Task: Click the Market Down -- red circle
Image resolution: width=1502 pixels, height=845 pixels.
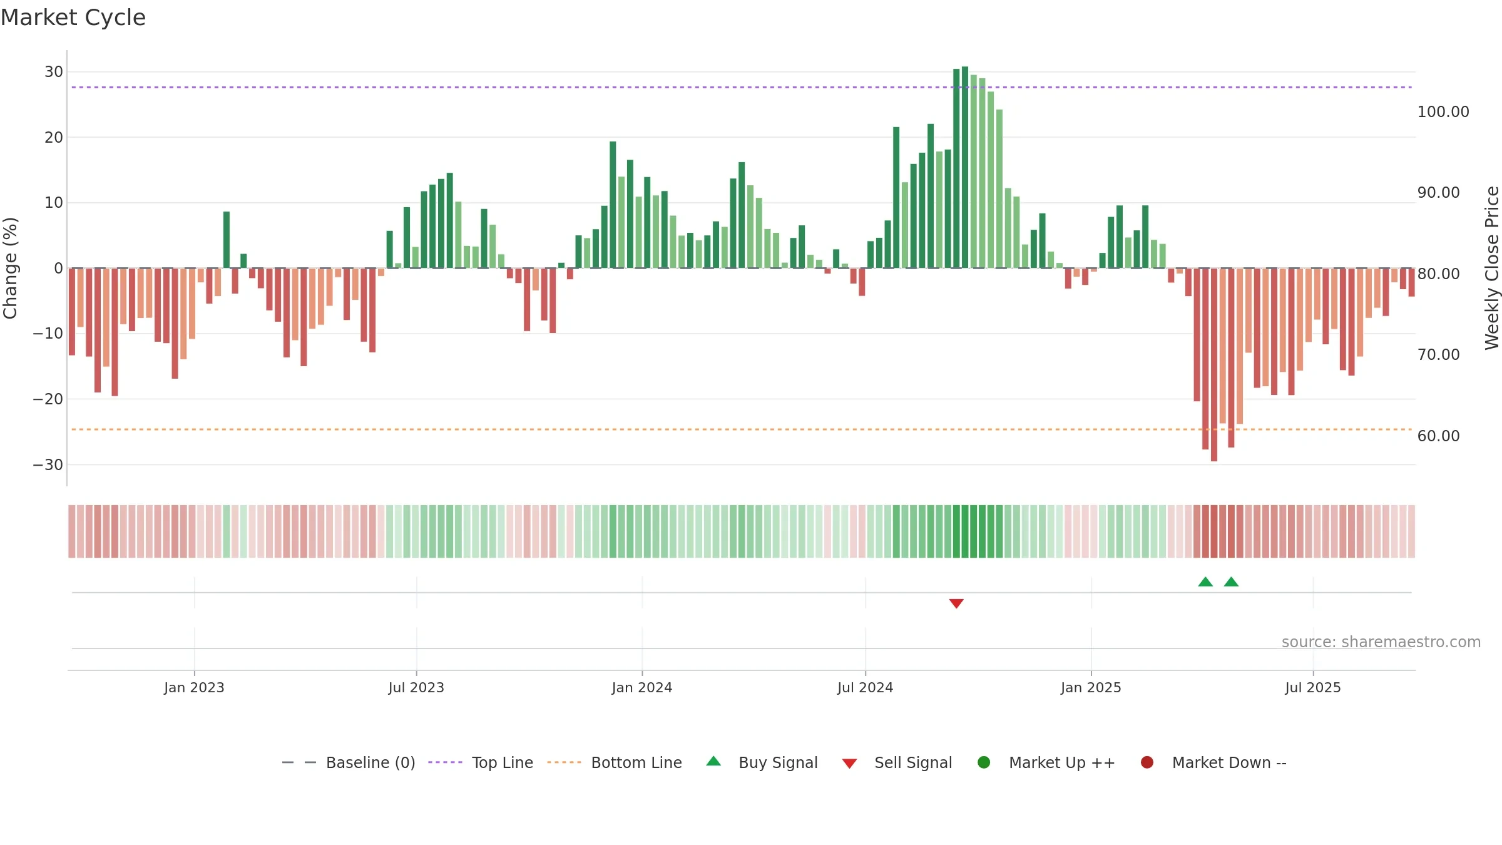Action: 1147,762
